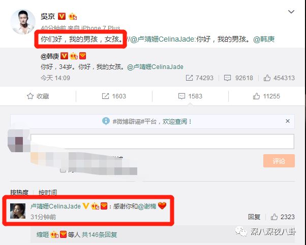Click the orange V verified badge beside 吴京
This screenshot has height=245, width=306.
coord(62,16)
